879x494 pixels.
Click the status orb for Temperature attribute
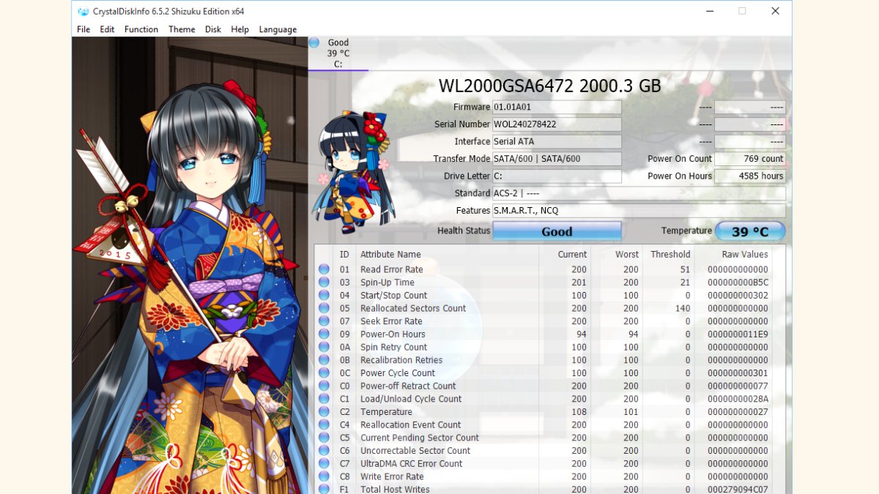tap(324, 412)
